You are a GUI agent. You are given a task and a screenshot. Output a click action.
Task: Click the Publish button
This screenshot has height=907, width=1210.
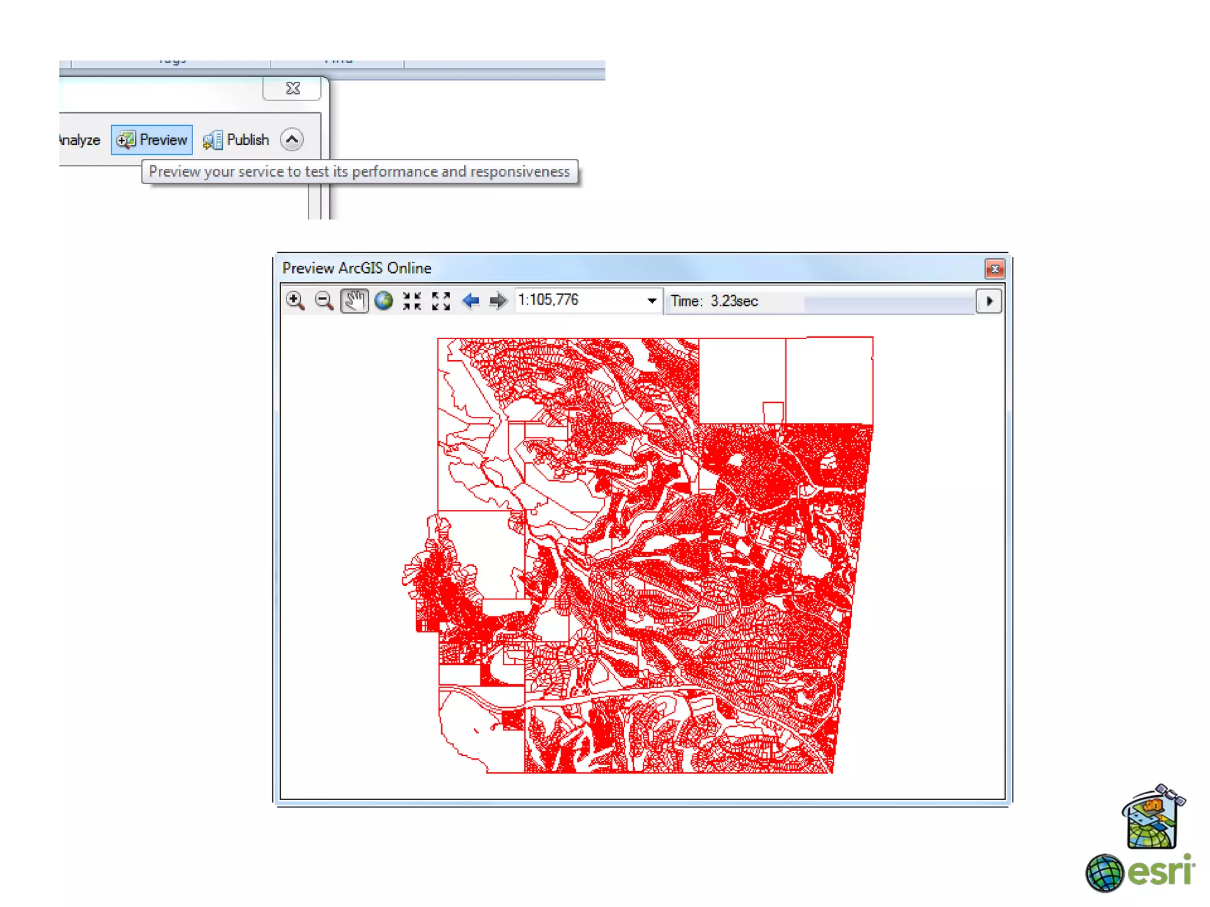[236, 140]
